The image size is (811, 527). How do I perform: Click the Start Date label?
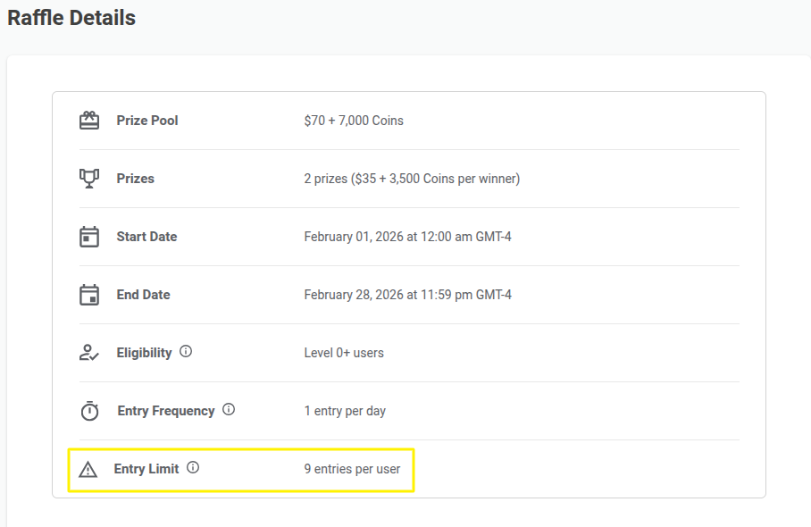(146, 236)
